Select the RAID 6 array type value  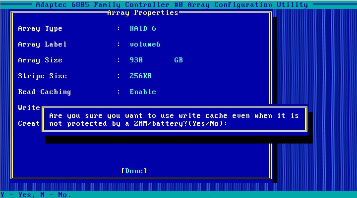143,28
